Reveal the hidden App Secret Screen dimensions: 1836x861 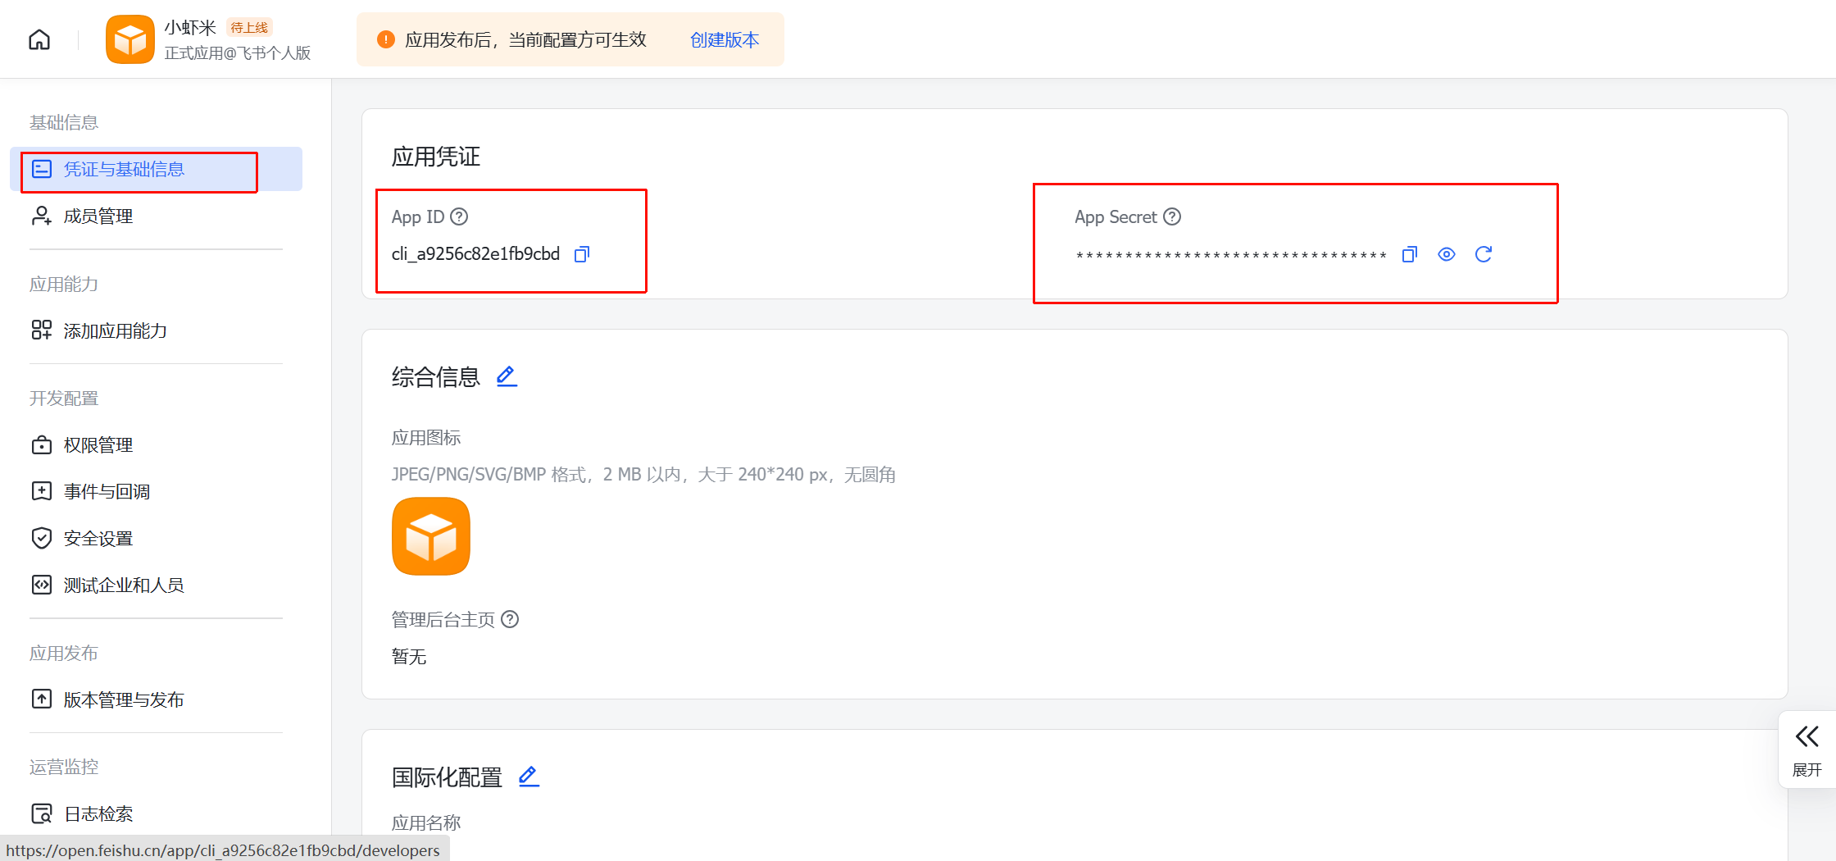(1447, 254)
